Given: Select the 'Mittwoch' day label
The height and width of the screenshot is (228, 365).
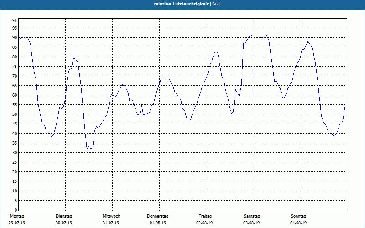Looking at the screenshot, I should [x=111, y=216].
